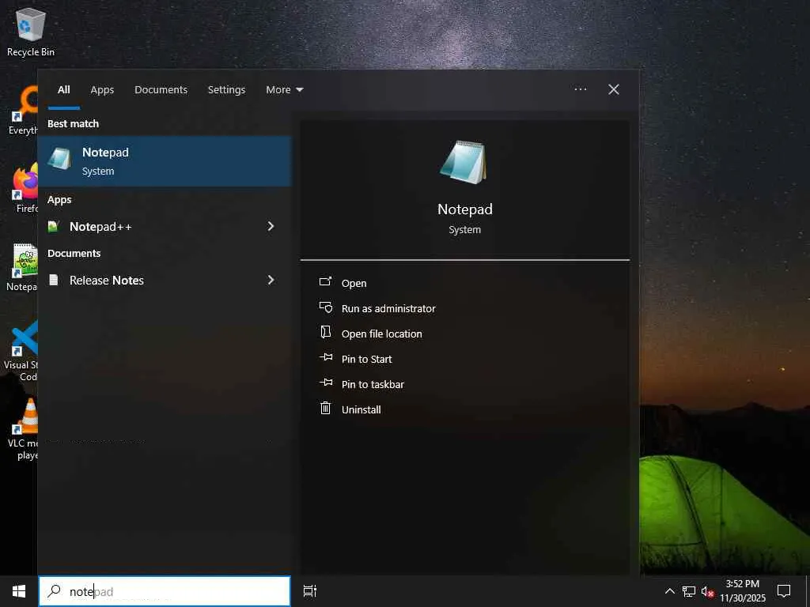Select the Release Notes document result text
Image resolution: width=810 pixels, height=607 pixels.
tap(107, 281)
